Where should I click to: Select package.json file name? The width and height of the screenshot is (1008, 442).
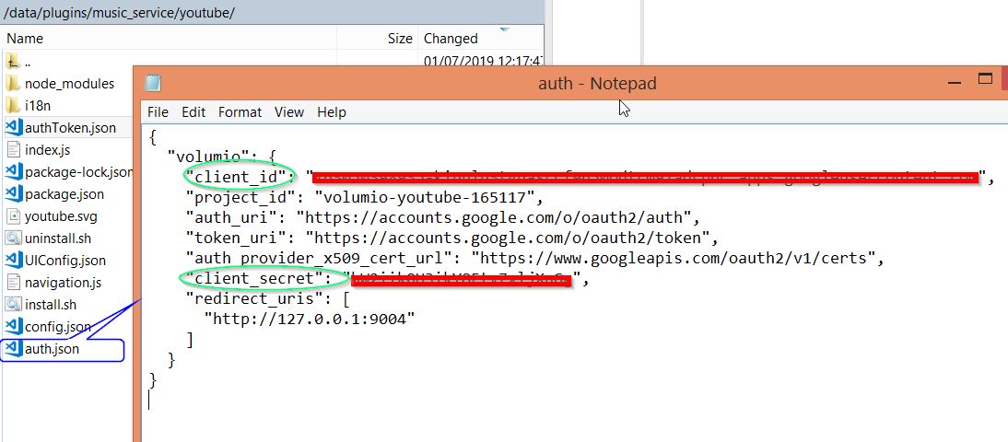pyautogui.click(x=64, y=194)
